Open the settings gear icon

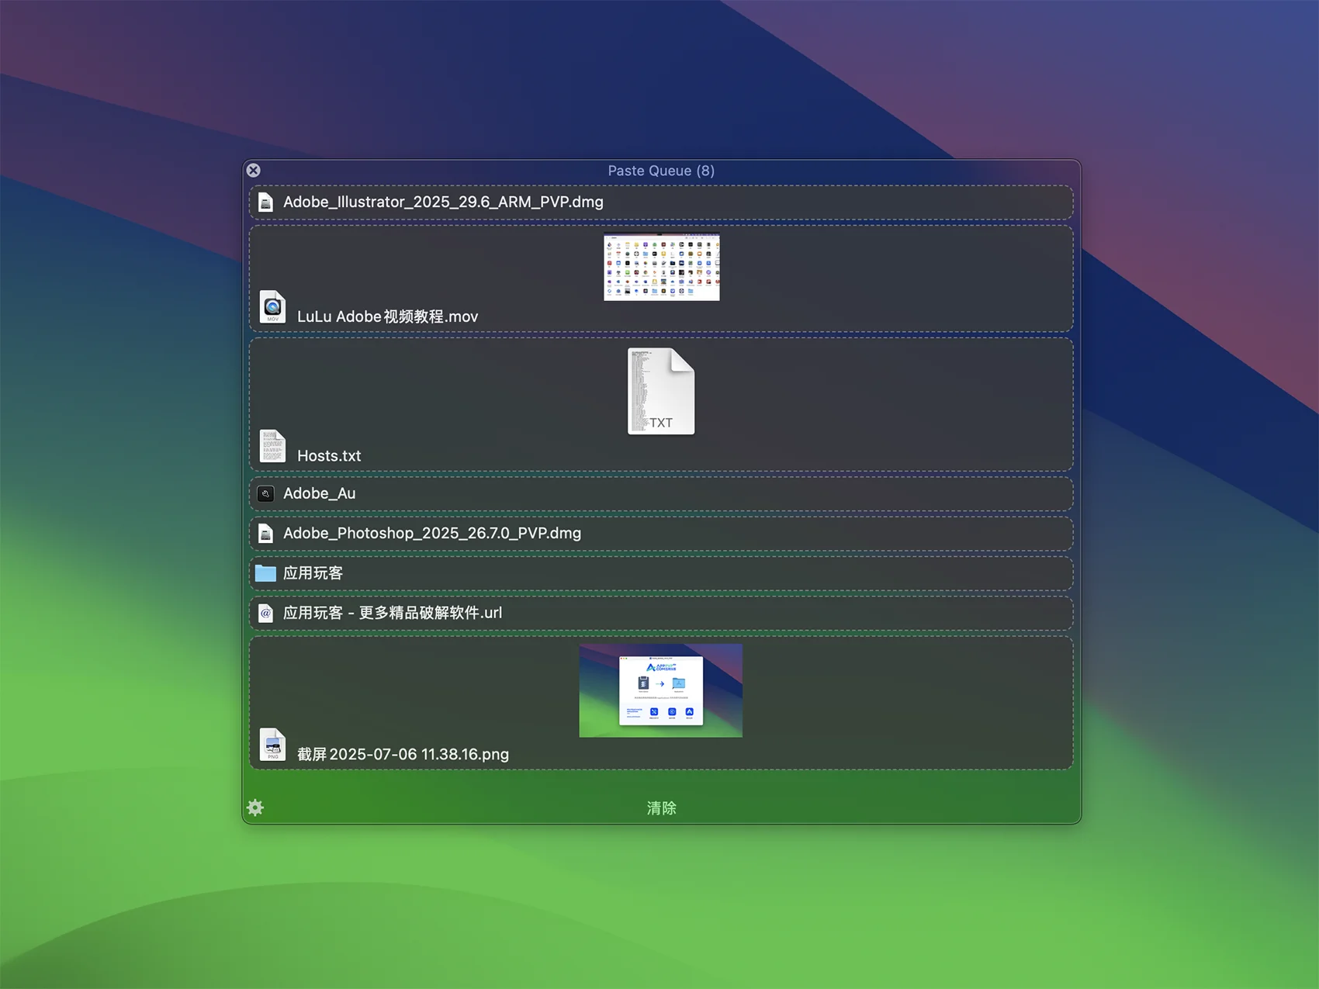click(255, 807)
